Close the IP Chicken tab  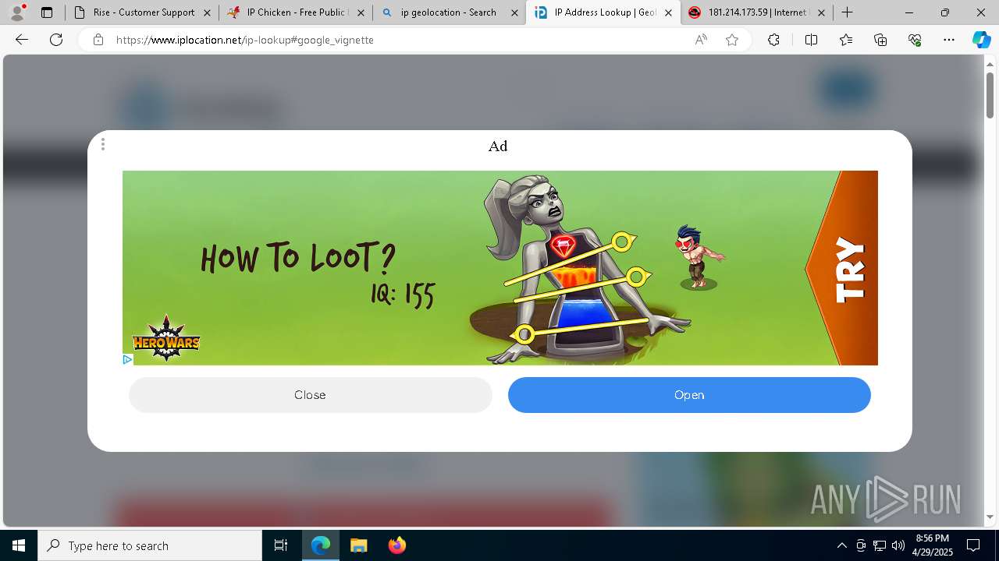pyautogui.click(x=361, y=12)
